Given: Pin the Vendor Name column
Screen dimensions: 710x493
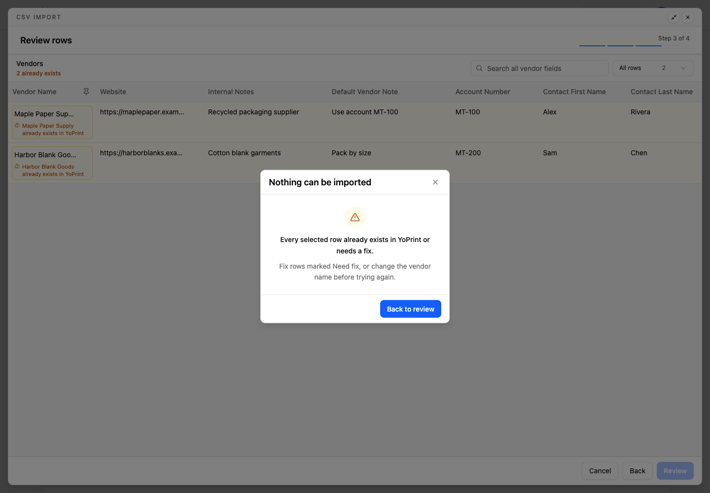Looking at the screenshot, I should [x=86, y=92].
